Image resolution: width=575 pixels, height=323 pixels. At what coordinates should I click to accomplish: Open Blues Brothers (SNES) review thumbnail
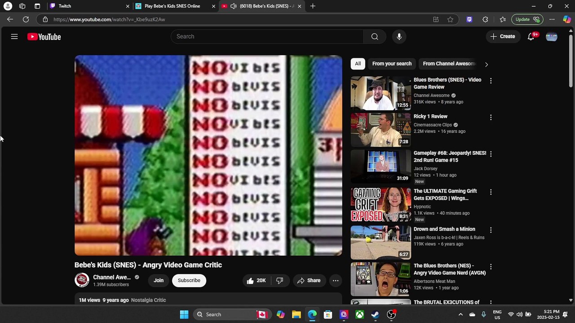[380, 93]
